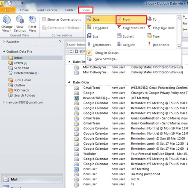Select the Google privacy policy email
Screen dimensions: 188x188
[130, 93]
